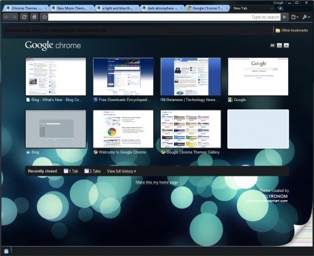Click View full history link
The height and width of the screenshot is (256, 314).
[121, 171]
